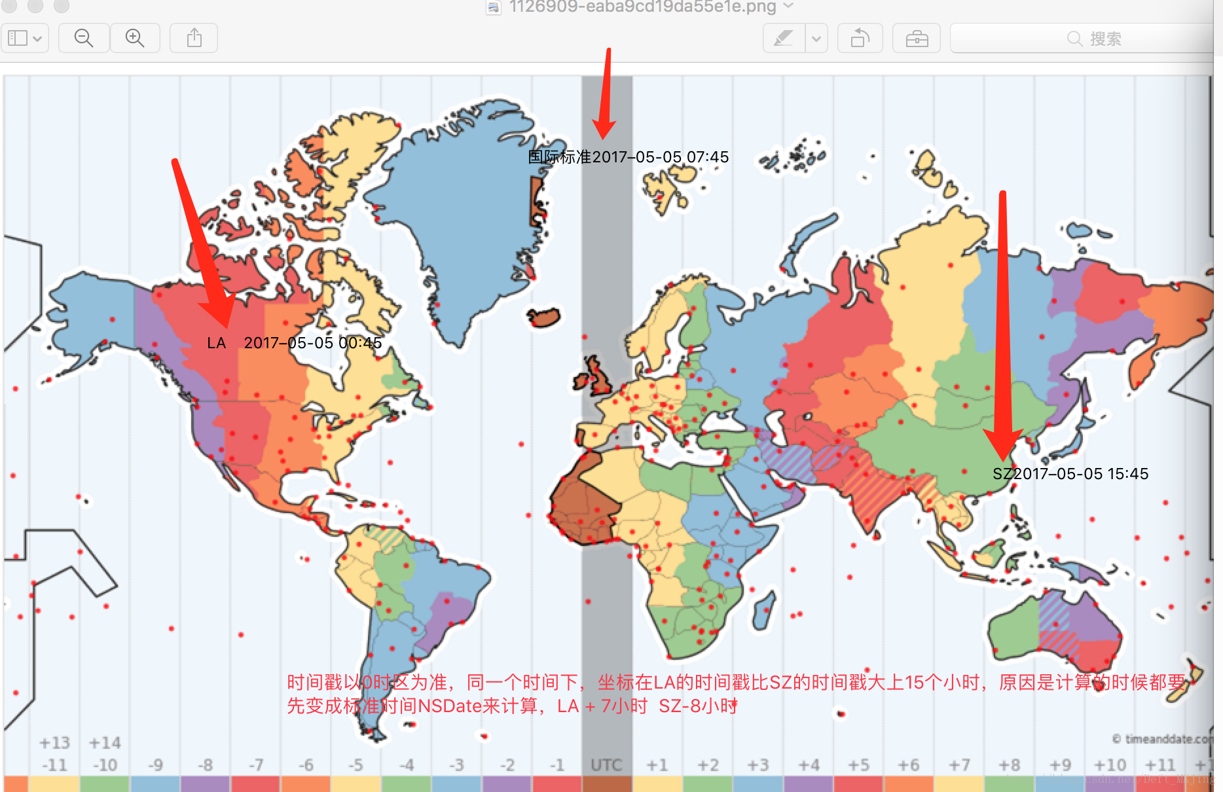Open the Share button in the toolbar
1223x792 pixels.
click(x=194, y=39)
